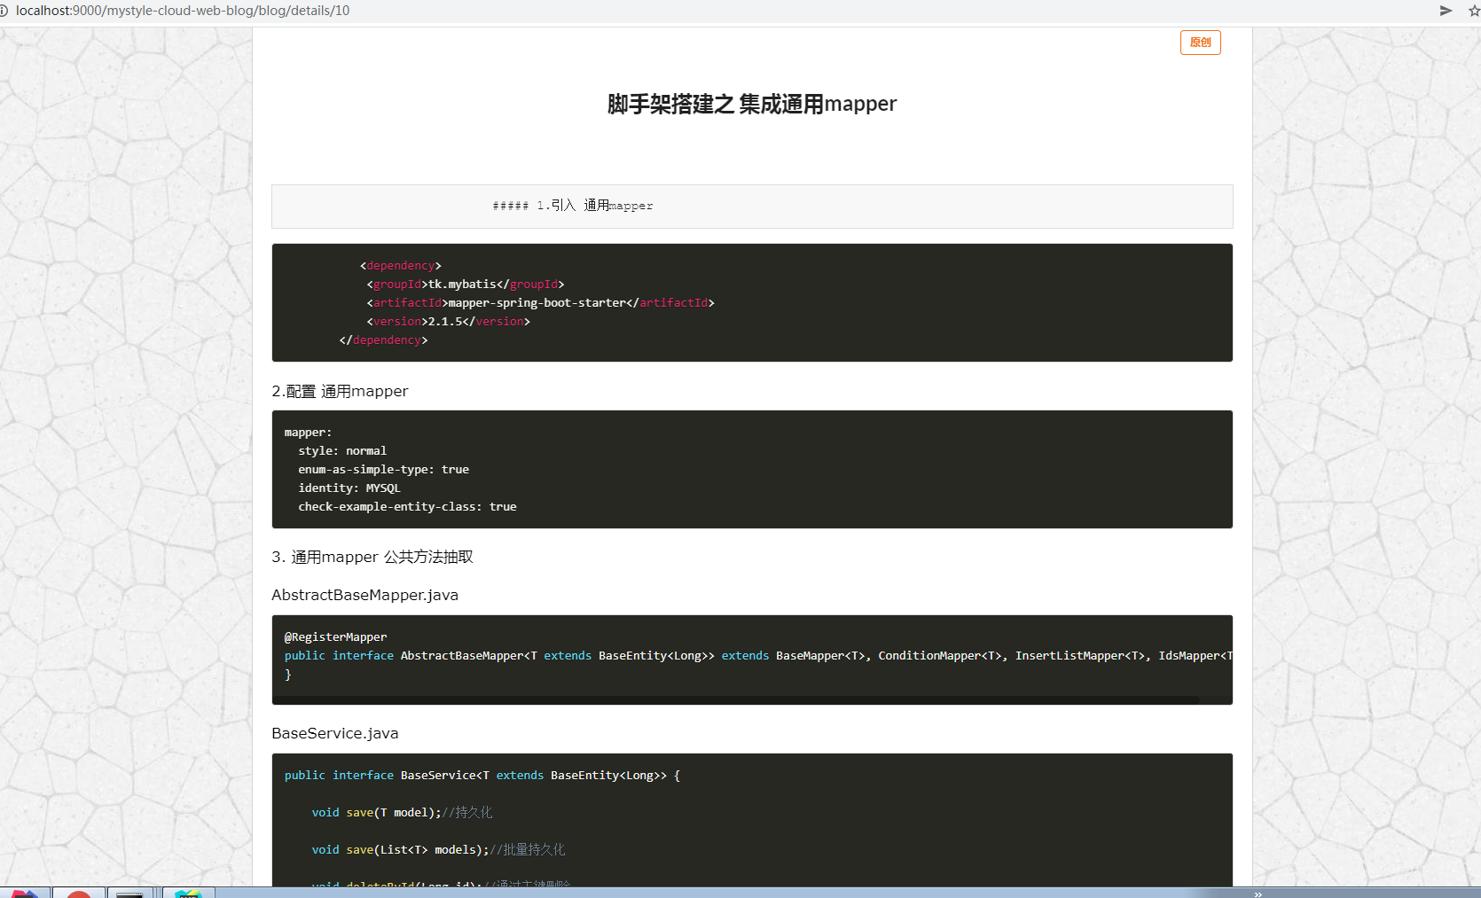Screen dimensions: 1481x898
Task: Click the Maven dependency code block
Action: 751,302
